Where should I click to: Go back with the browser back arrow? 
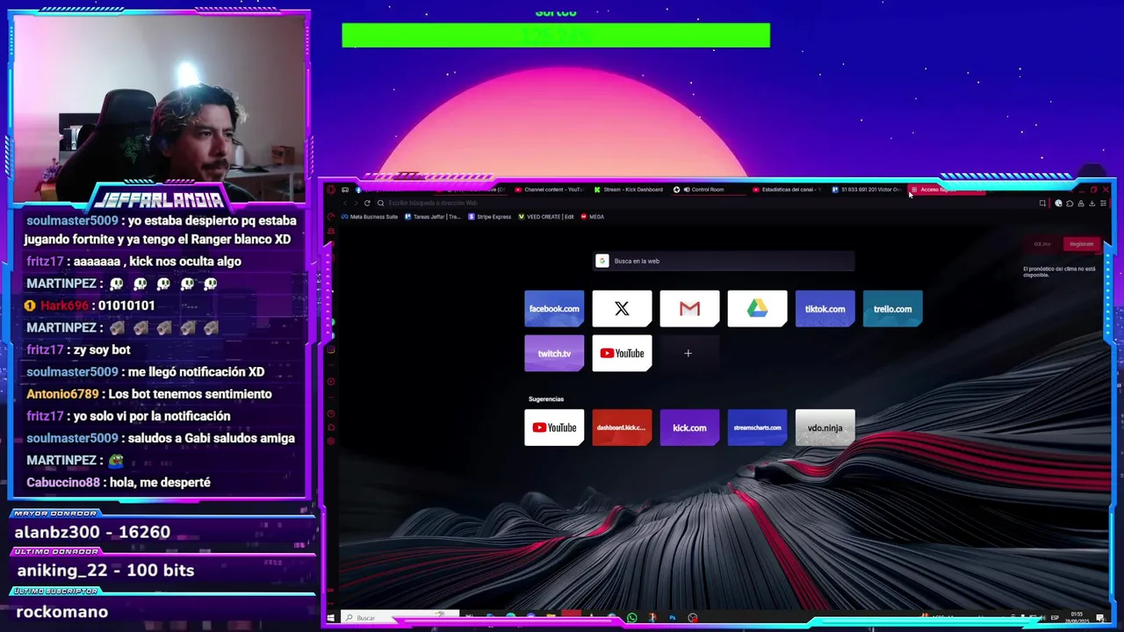point(345,203)
